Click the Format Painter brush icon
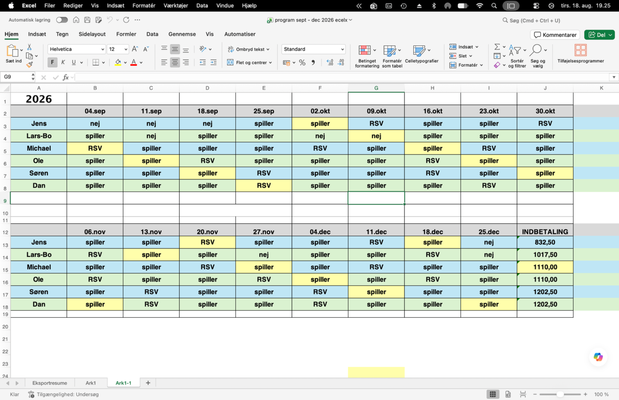 pos(29,65)
